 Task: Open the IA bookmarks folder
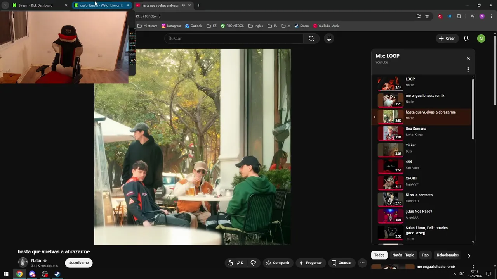click(x=272, y=26)
